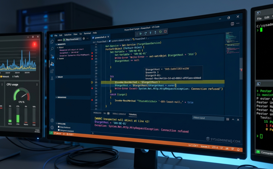Step into in the debug toolbar
The width and height of the screenshot is (273, 169).
151,32
